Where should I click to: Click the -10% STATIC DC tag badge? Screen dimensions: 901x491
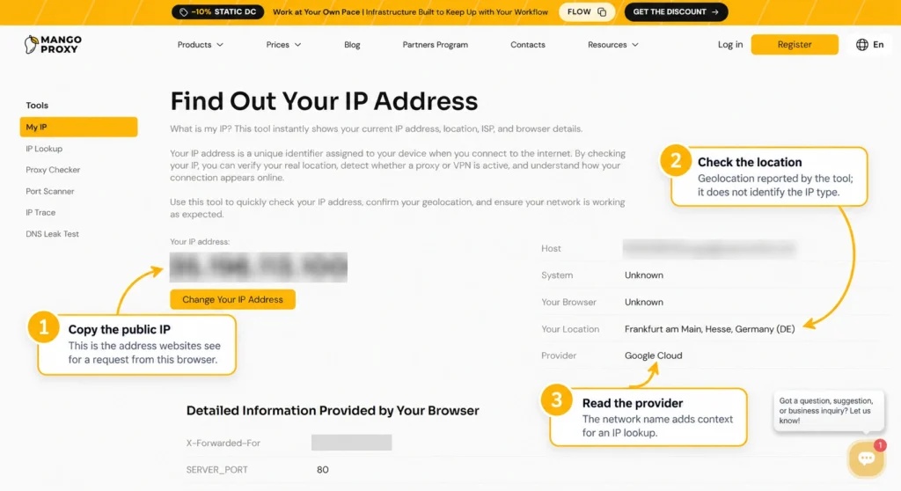pos(218,11)
